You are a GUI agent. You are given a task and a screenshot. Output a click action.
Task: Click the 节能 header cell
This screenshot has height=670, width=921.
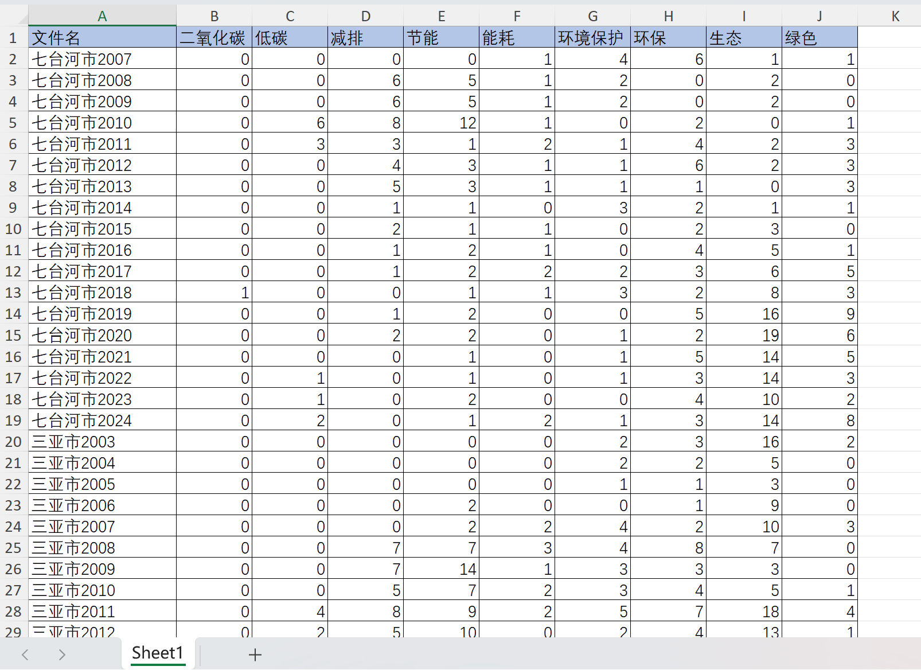point(441,38)
